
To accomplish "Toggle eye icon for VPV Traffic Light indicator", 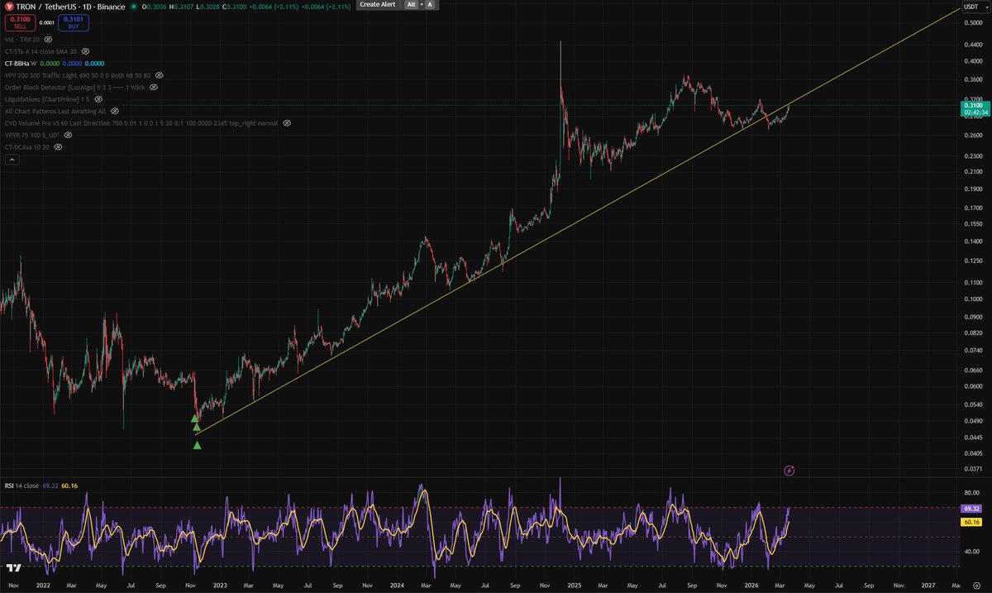I will point(159,75).
